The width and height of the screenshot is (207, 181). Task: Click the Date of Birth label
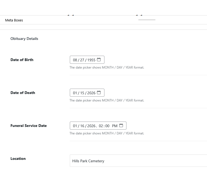[x=22, y=60]
